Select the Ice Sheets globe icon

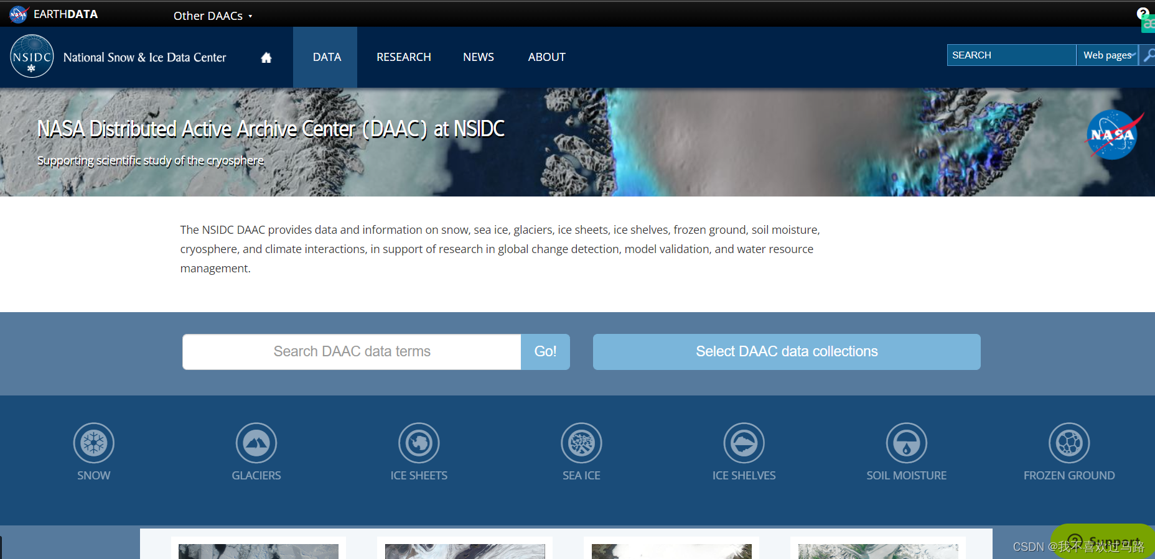[x=419, y=443]
